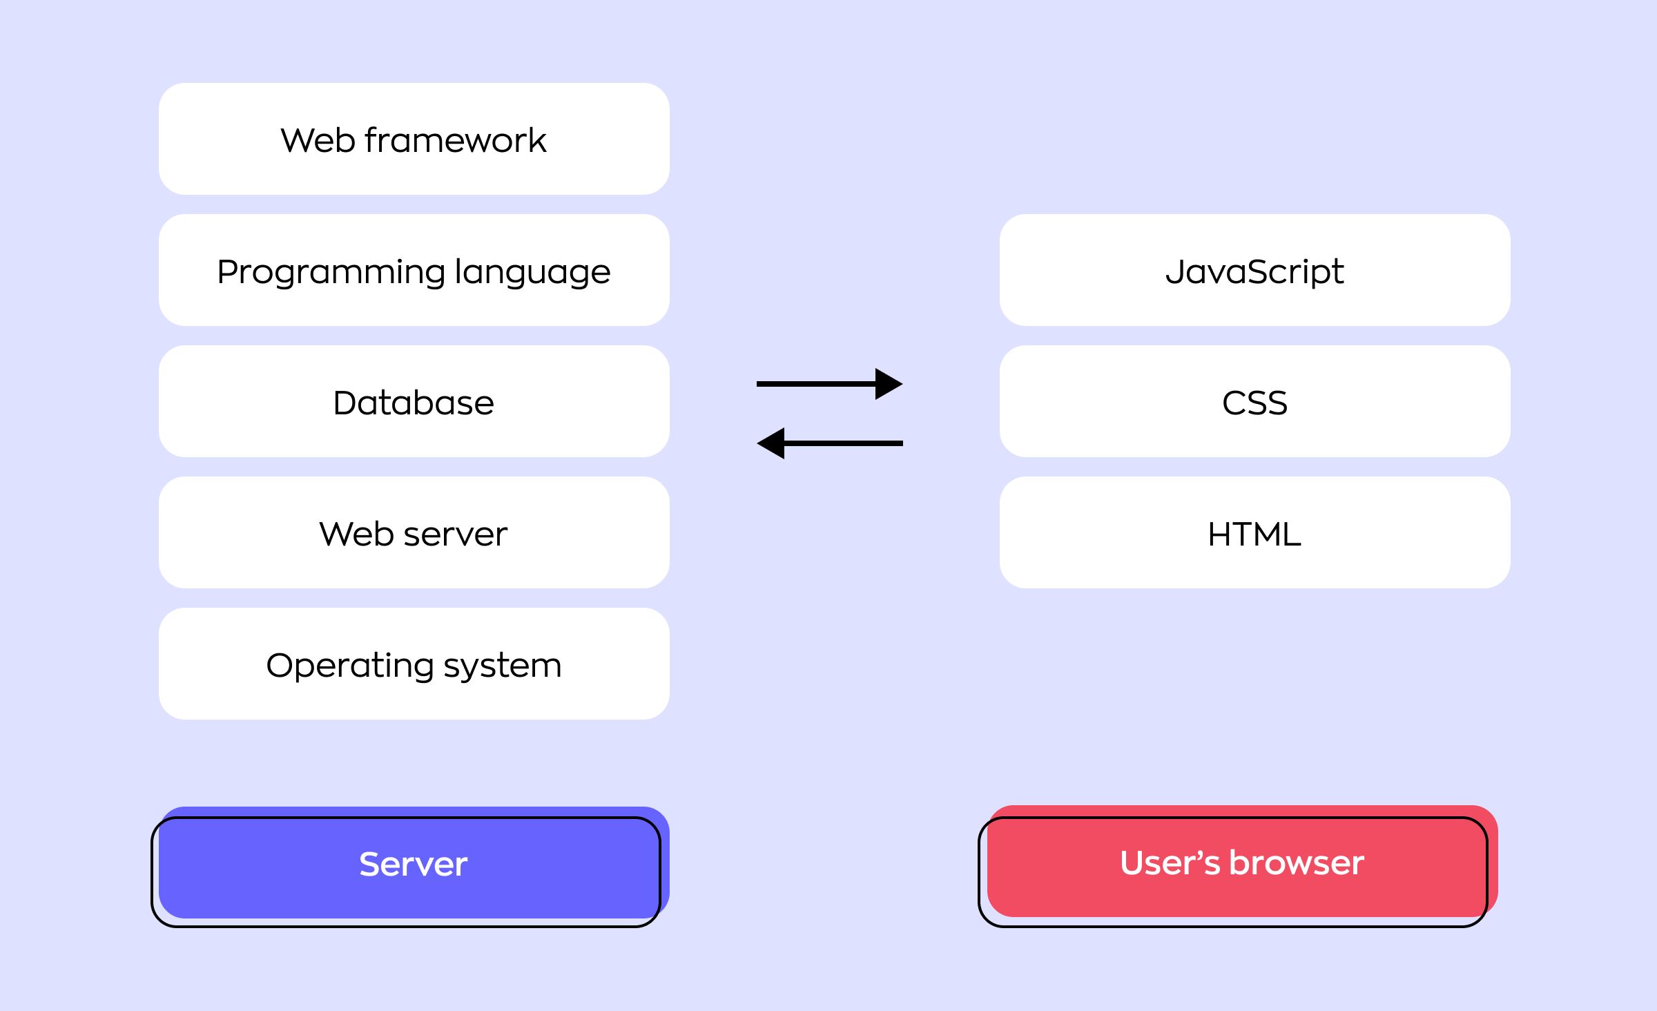Screen dimensions: 1657x1011
Task: Click the black outline below the Server label
Action: tap(406, 925)
